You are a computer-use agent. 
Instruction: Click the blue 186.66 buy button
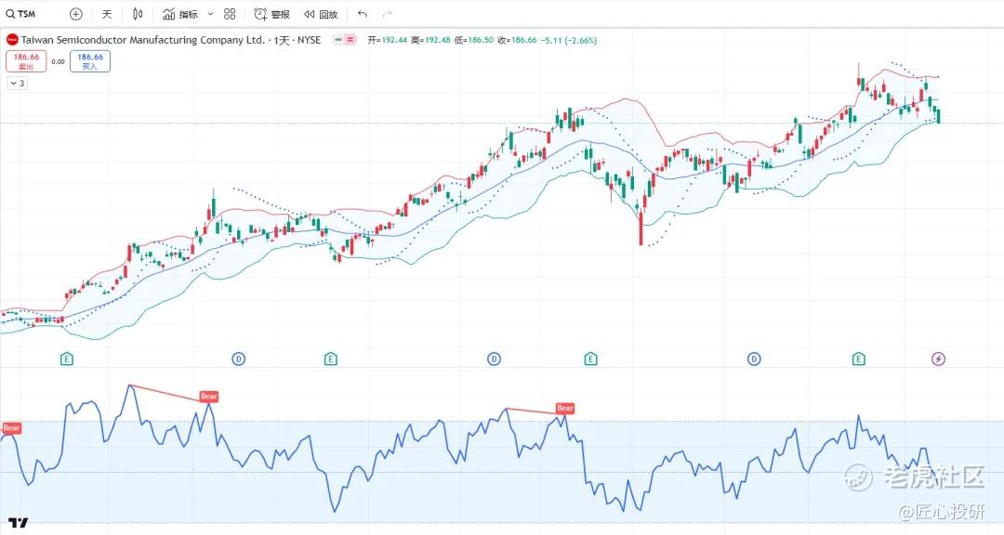[x=89, y=61]
